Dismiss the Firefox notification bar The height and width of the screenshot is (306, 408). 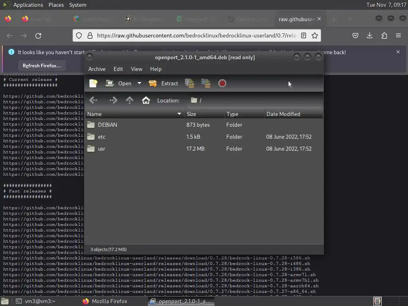(x=398, y=52)
